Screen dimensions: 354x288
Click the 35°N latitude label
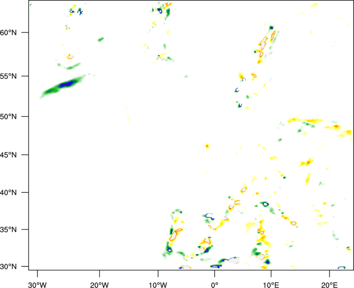tap(8, 230)
